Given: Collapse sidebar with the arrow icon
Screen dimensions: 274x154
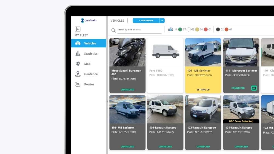Looking at the screenshot, I should click(78, 29).
